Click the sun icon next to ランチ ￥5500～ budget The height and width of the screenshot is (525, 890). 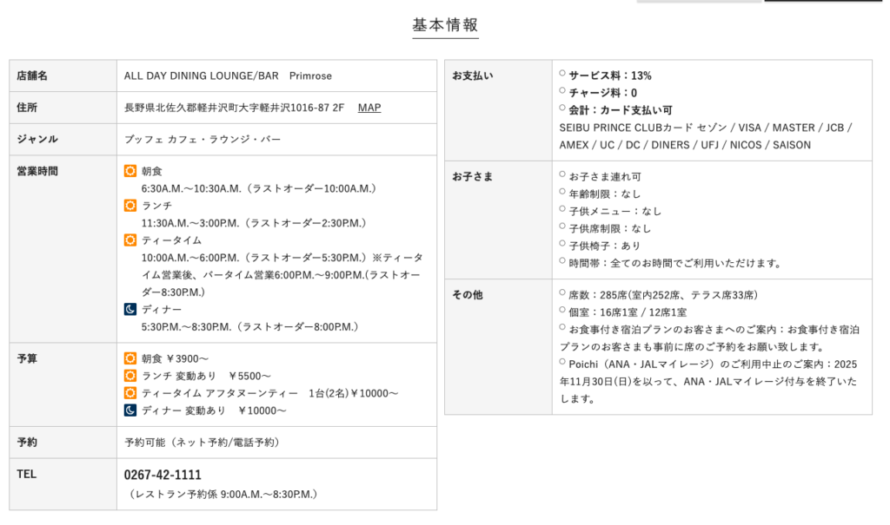coord(130,376)
